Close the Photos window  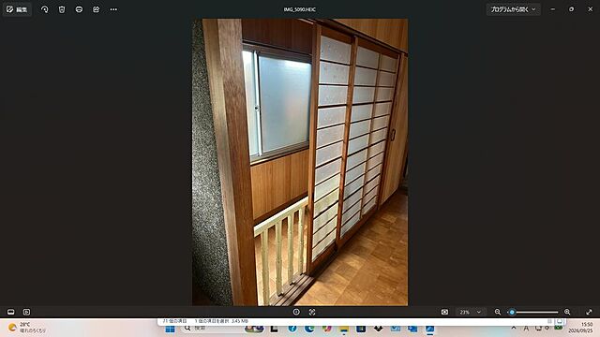coord(590,9)
